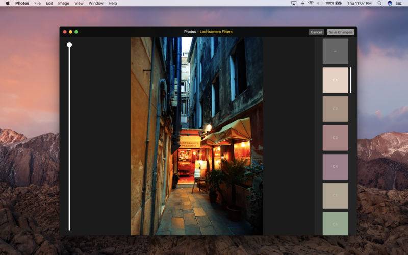Open the Window menu
Viewport: 408px width, 255px height.
96,3
